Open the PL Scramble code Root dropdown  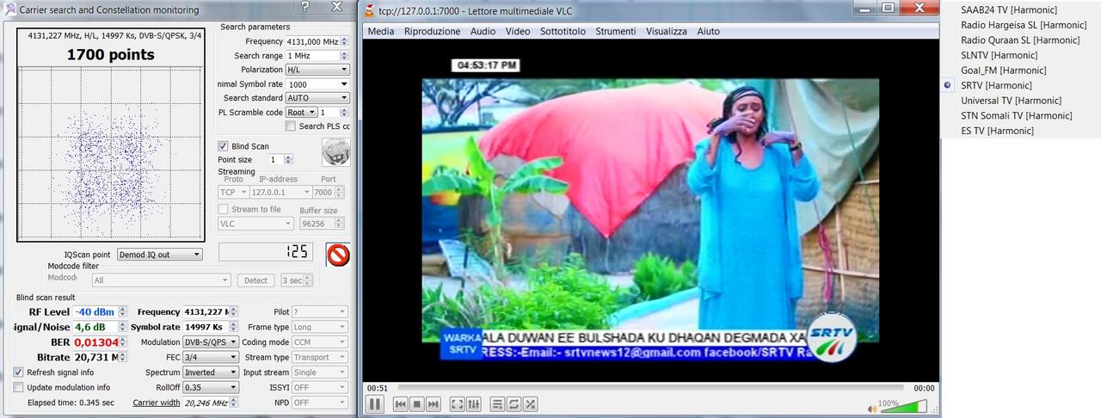[301, 112]
